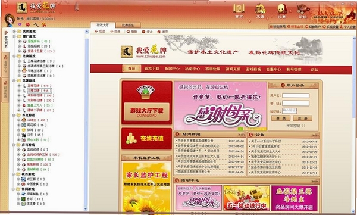This screenshot has height=215, width=357.
Task: Click the 密码 password field
Action: coord(296,103)
